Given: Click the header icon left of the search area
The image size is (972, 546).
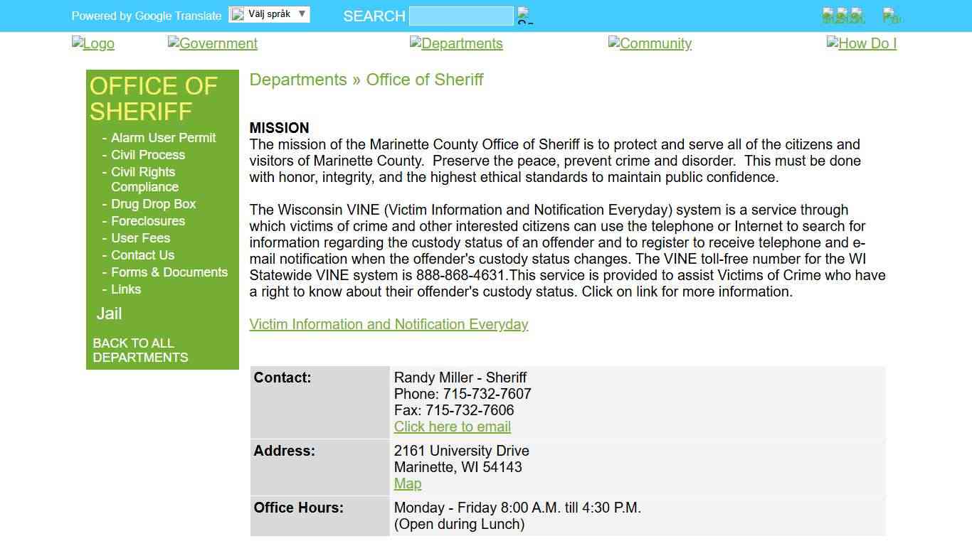Looking at the screenshot, I should [x=890, y=15].
